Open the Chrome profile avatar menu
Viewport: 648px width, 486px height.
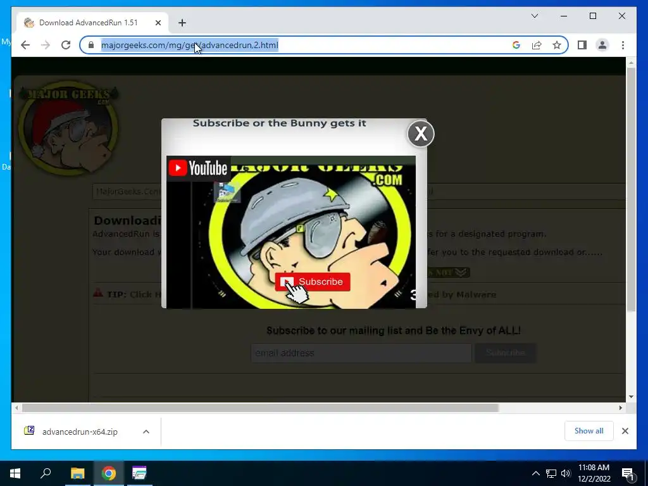click(602, 45)
